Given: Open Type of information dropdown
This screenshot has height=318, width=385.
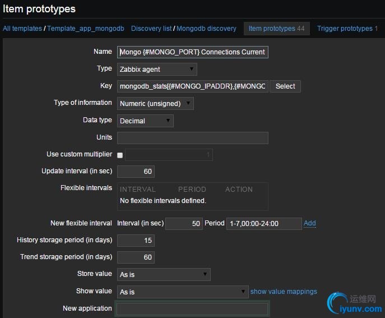Looking at the screenshot, I should click(155, 103).
